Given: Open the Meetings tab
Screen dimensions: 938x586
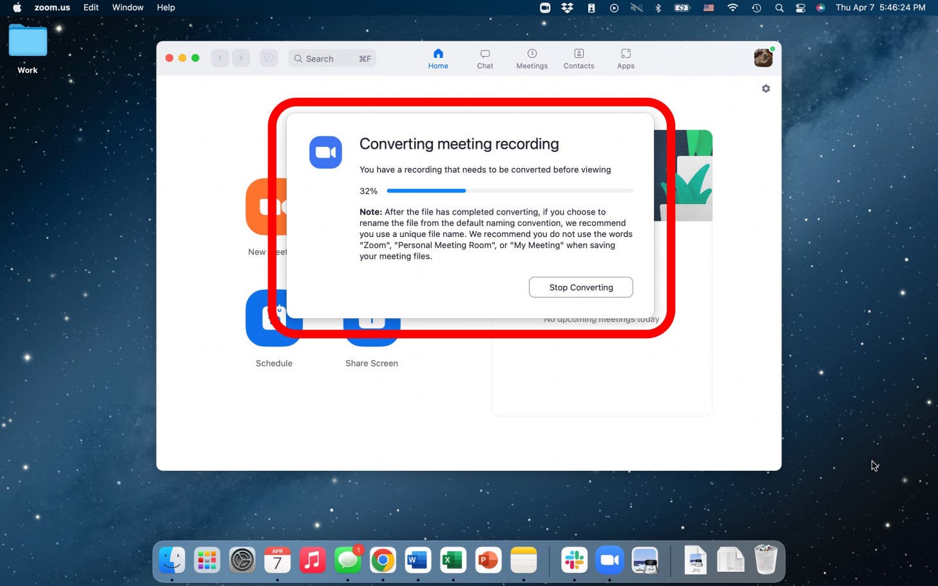Looking at the screenshot, I should 531,59.
